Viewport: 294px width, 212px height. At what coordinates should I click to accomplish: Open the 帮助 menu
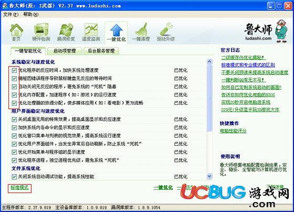tap(30, 15)
